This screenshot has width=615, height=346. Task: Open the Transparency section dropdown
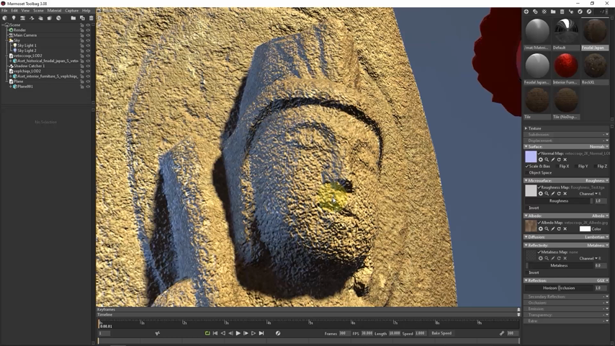(x=606, y=315)
